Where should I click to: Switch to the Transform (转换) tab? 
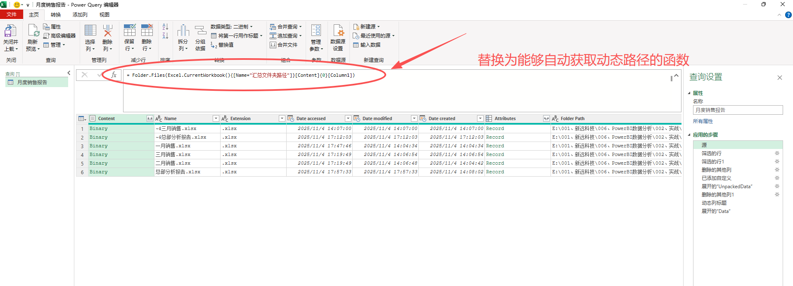click(x=56, y=15)
